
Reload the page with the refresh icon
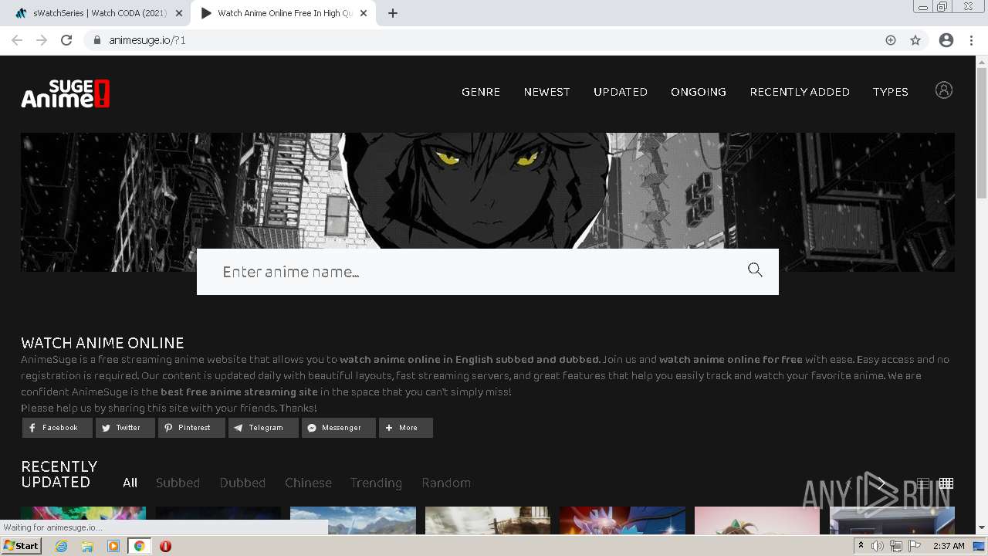point(66,40)
